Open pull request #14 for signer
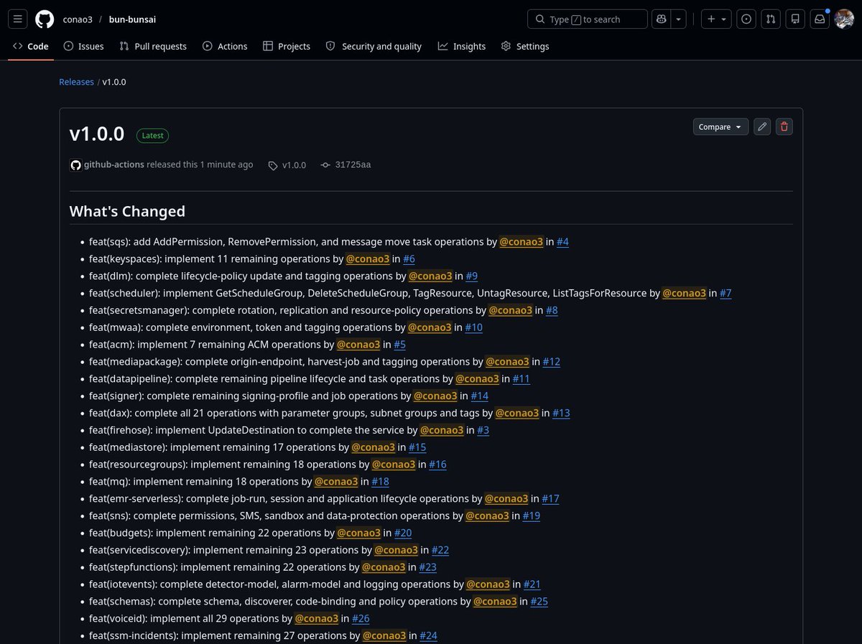 [479, 396]
